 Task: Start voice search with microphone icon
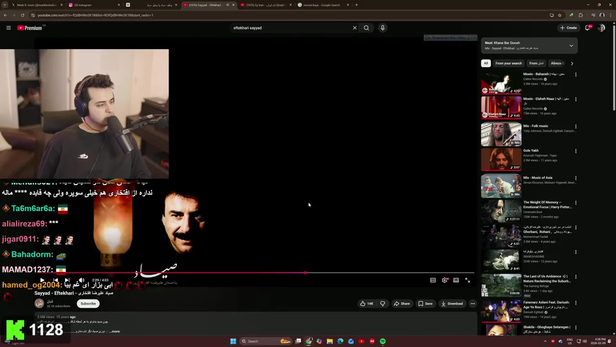(x=383, y=28)
